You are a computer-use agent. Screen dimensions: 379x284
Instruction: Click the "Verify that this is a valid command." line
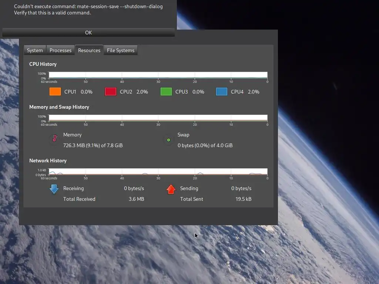53,13
